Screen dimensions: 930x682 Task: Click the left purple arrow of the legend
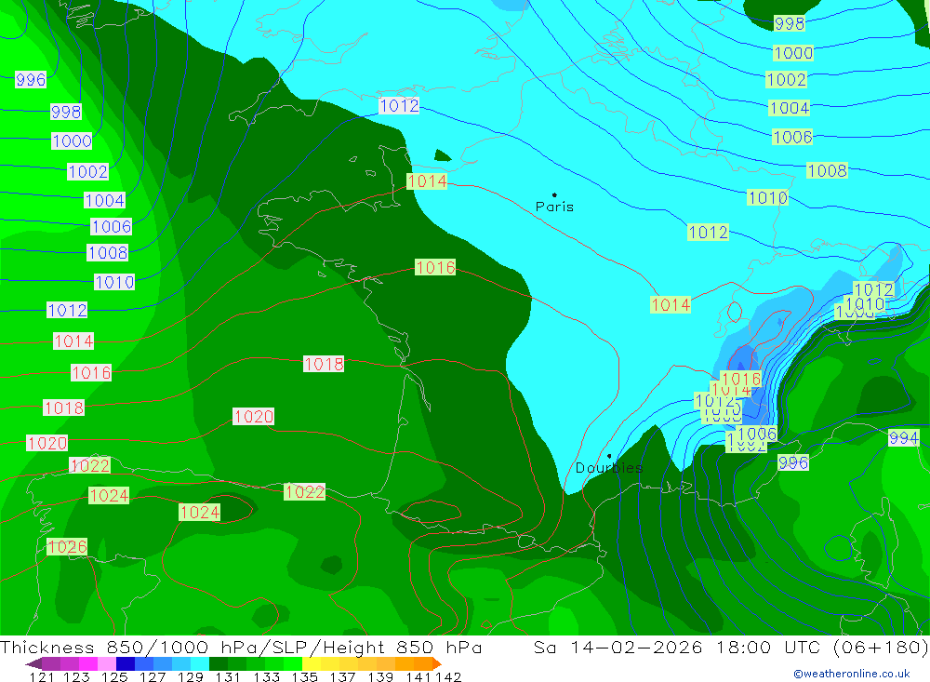click(x=33, y=663)
